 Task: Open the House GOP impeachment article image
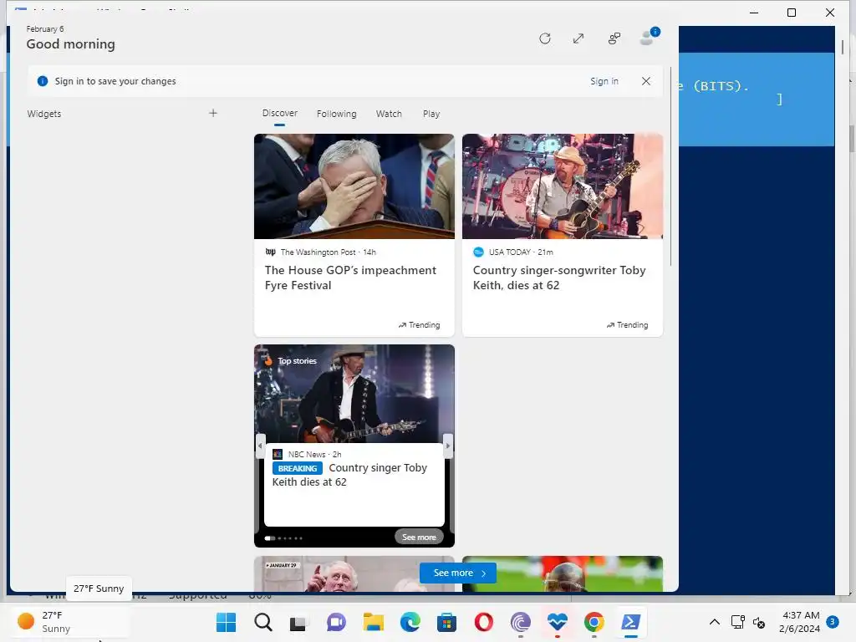tap(354, 186)
